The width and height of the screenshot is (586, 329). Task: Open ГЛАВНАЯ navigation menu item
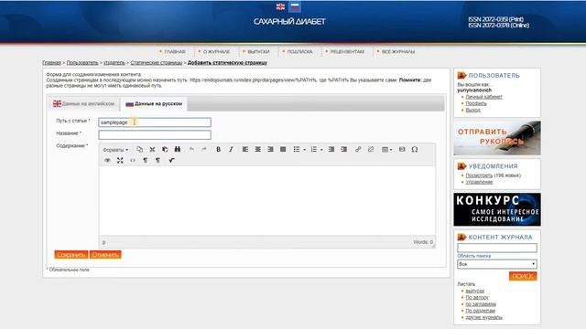coord(175,51)
